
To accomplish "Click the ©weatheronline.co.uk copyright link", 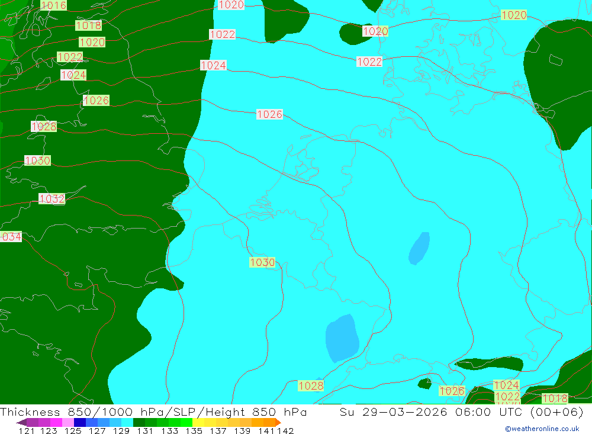I will pyautogui.click(x=542, y=429).
